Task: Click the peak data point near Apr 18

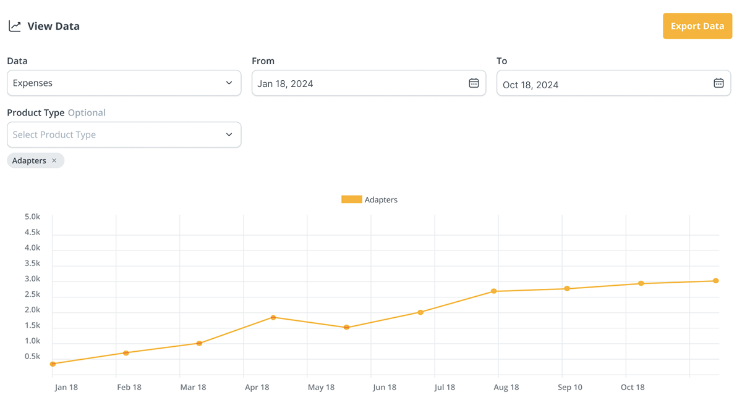Action: tap(273, 317)
